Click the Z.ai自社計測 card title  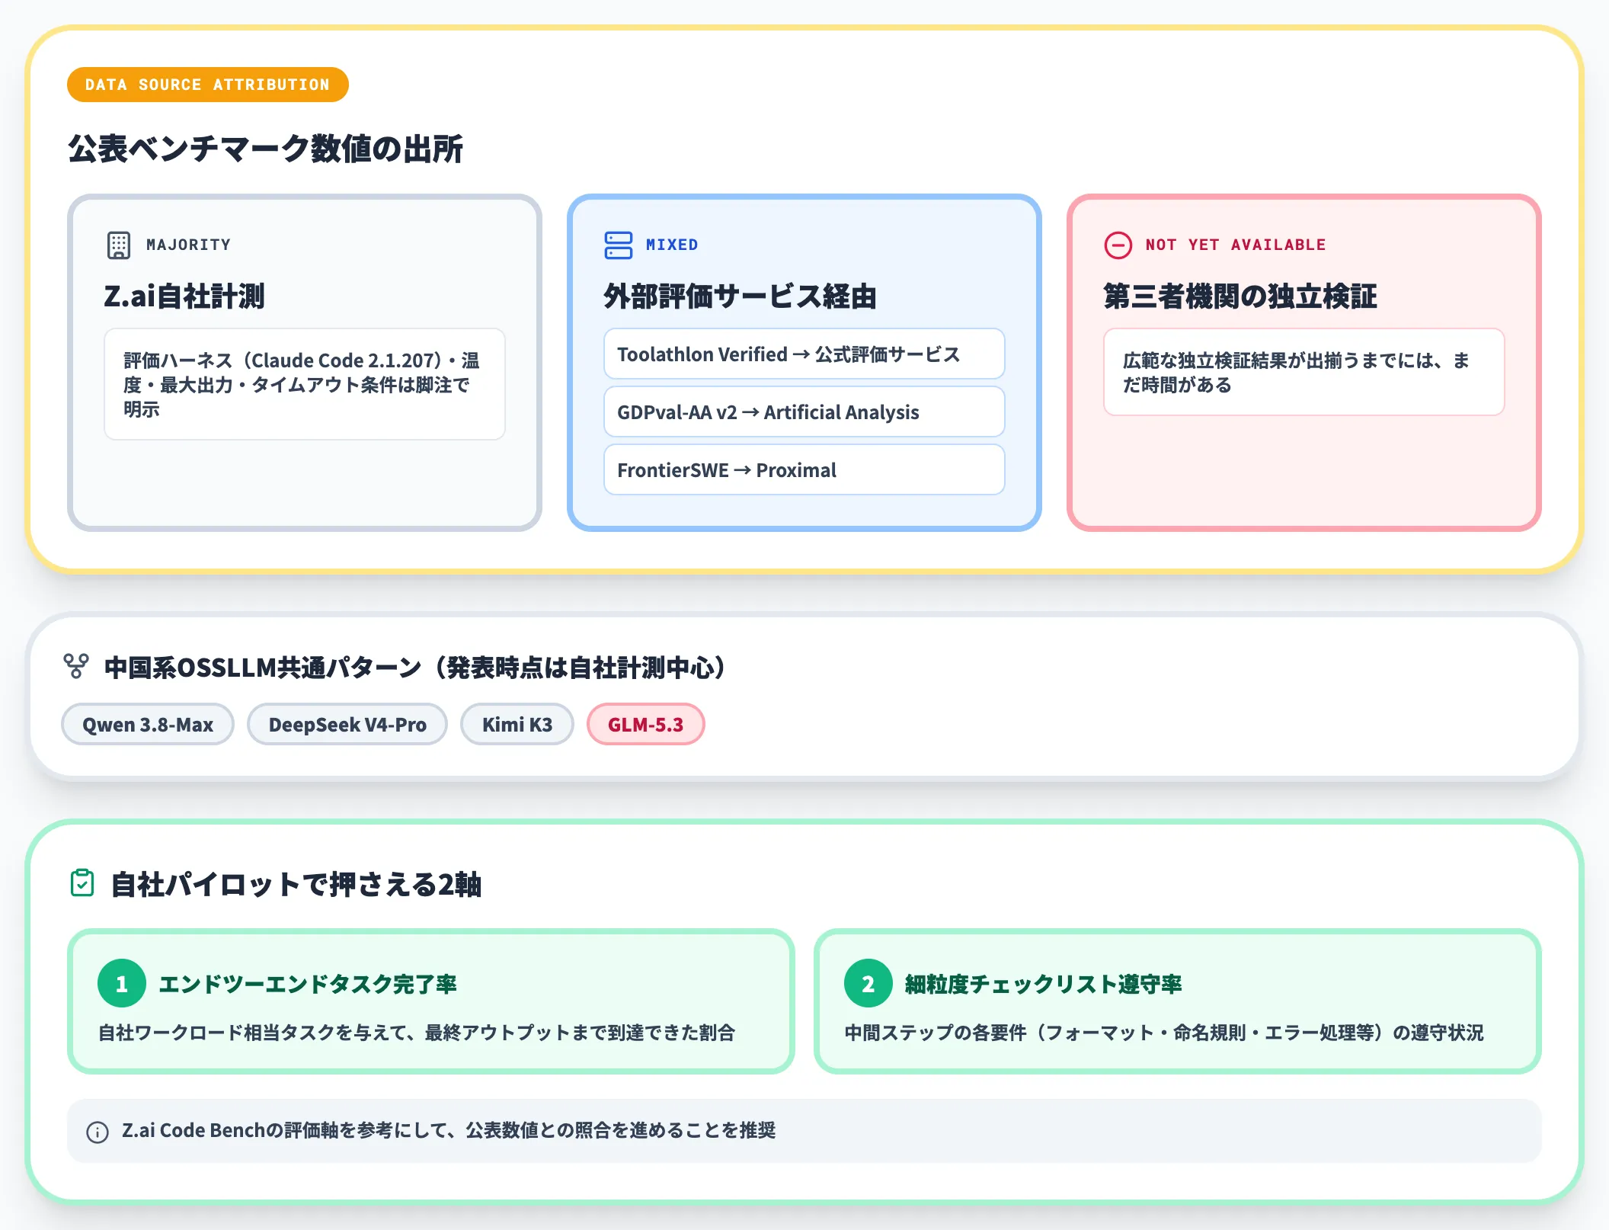pyautogui.click(x=184, y=296)
